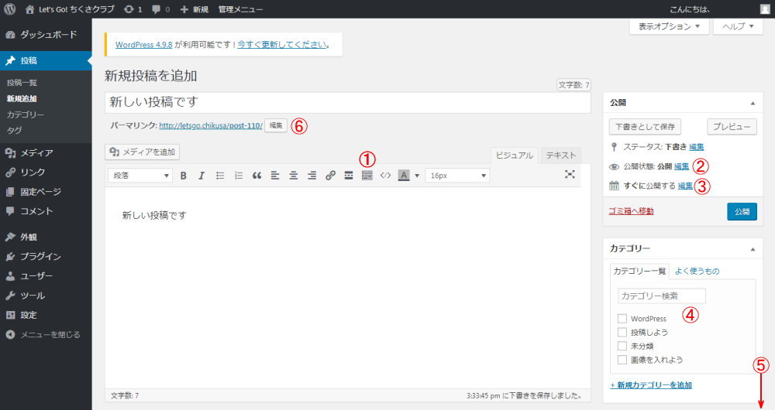
Task: Click the ゴミ箱へ移動 trash link
Action: pos(632,211)
